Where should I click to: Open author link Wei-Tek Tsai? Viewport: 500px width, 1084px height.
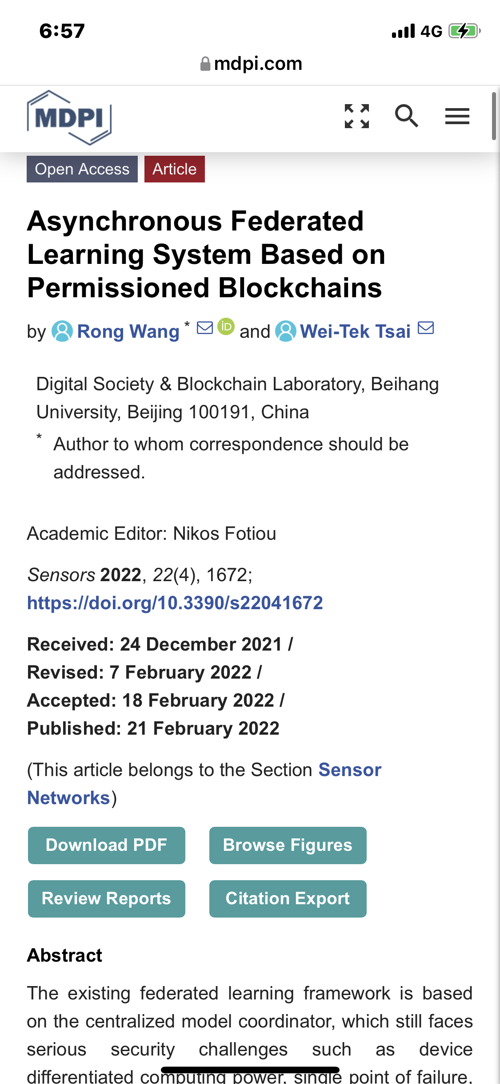pos(356,332)
